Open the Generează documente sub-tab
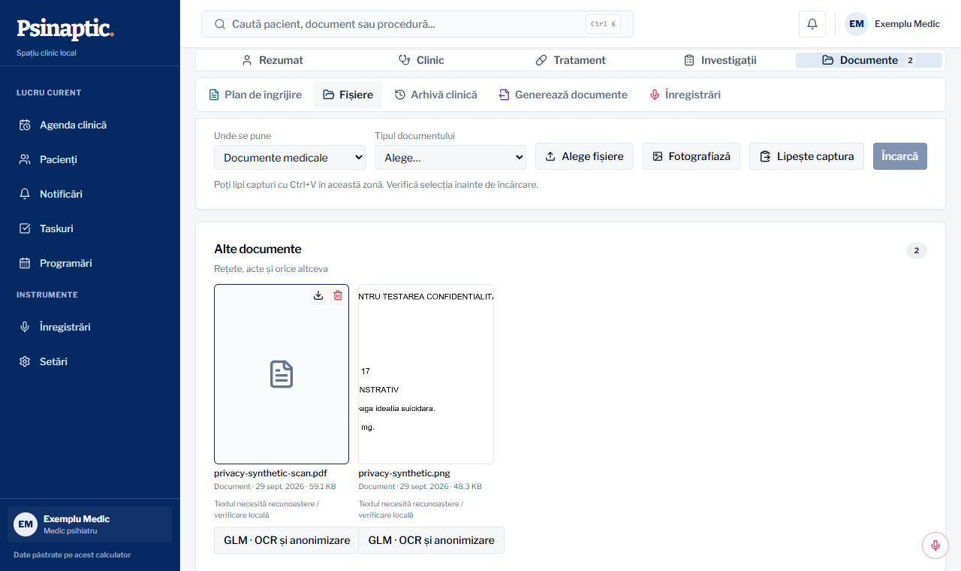 coord(563,95)
